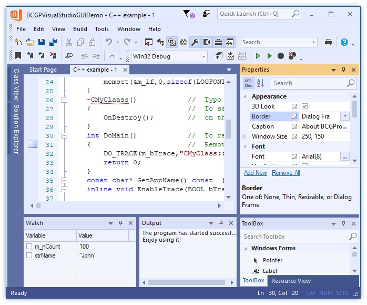Click the Undo arrow icon
The height and width of the screenshot is (305, 367).
(x=109, y=42)
